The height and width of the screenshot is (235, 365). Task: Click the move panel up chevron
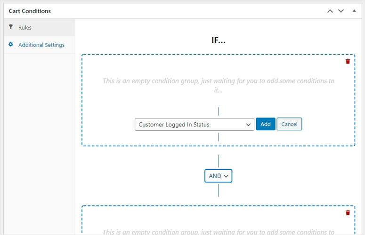[330, 11]
